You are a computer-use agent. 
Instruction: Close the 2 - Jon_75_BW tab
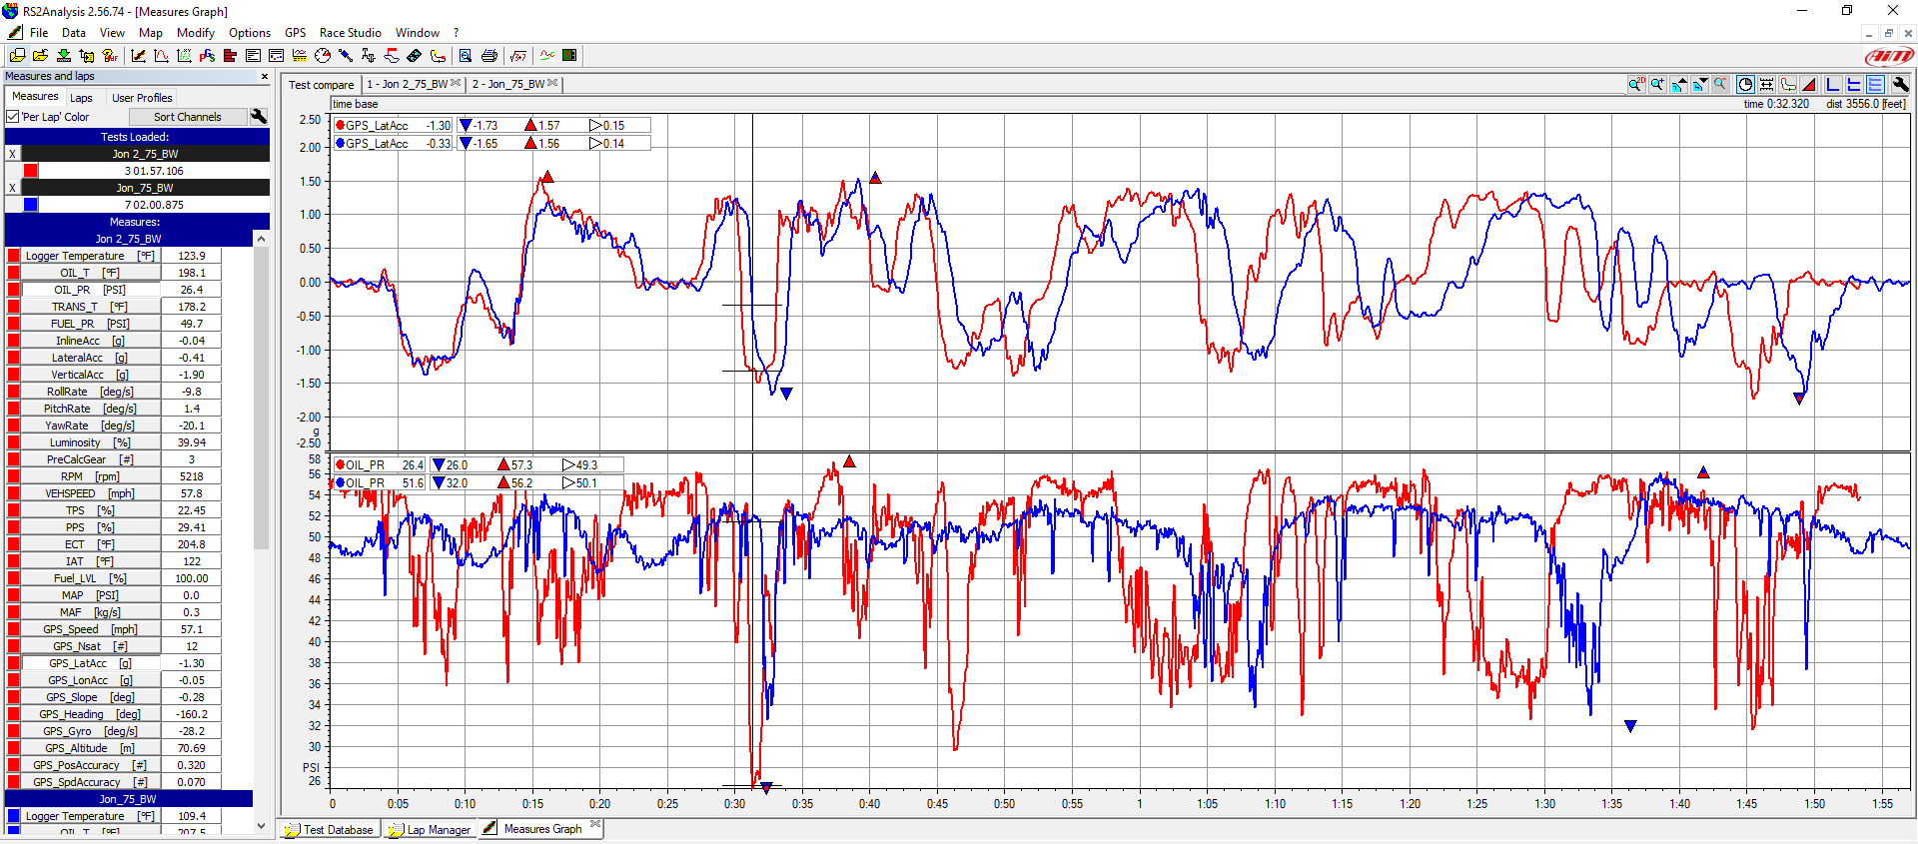(552, 83)
